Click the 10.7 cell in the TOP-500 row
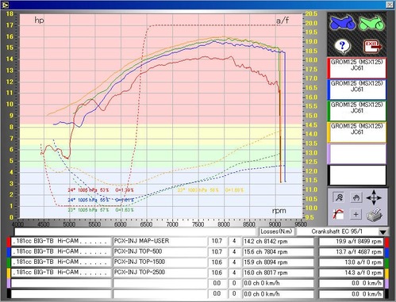Image resolution: width=396 pixels, height=302 pixels. coord(217,252)
